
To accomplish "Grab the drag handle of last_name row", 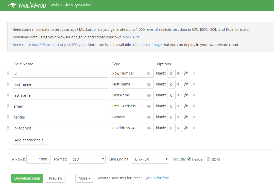I will [x=8, y=95].
